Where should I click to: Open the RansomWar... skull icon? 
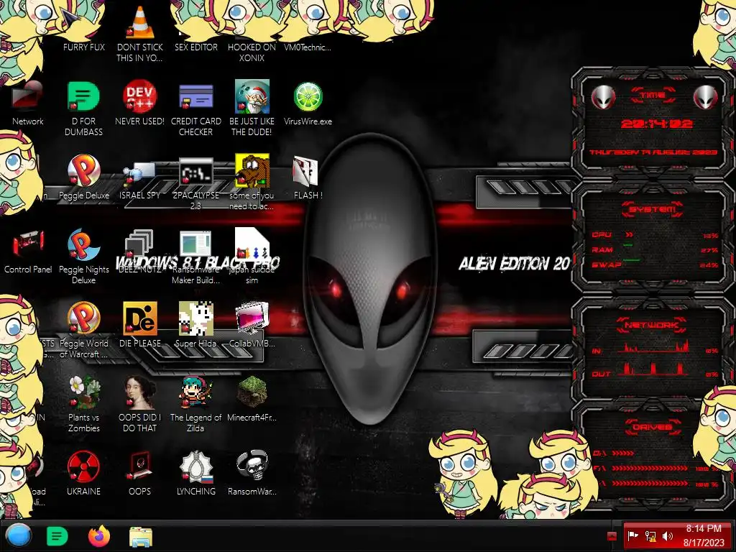point(252,473)
